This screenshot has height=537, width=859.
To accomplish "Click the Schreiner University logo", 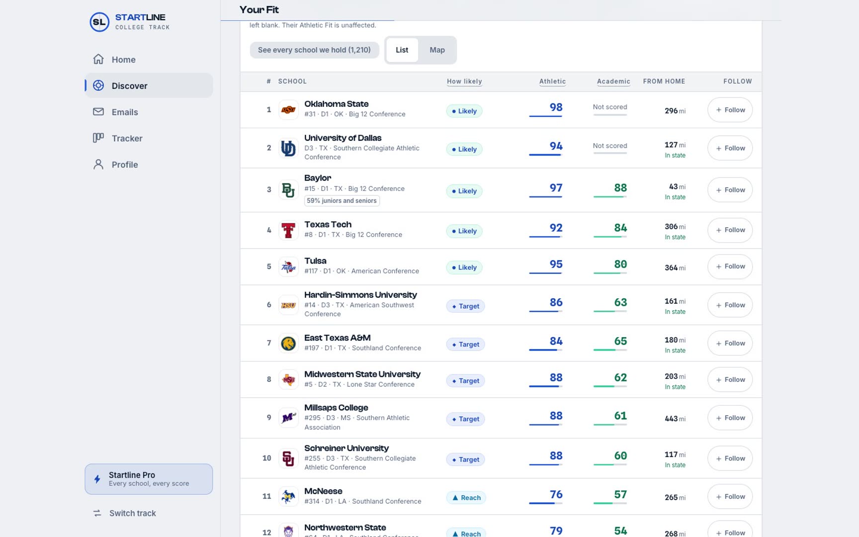I will 288,458.
